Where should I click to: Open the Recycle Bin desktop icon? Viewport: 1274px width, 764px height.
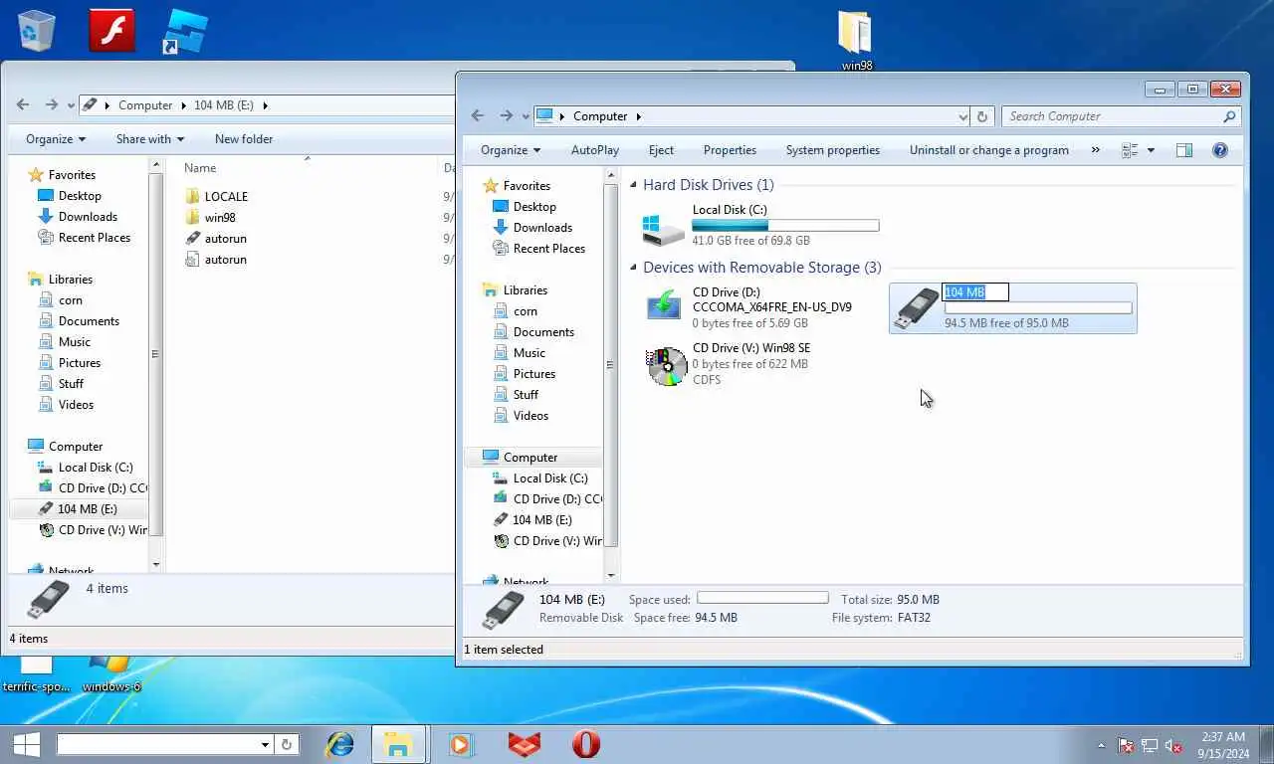click(x=37, y=30)
